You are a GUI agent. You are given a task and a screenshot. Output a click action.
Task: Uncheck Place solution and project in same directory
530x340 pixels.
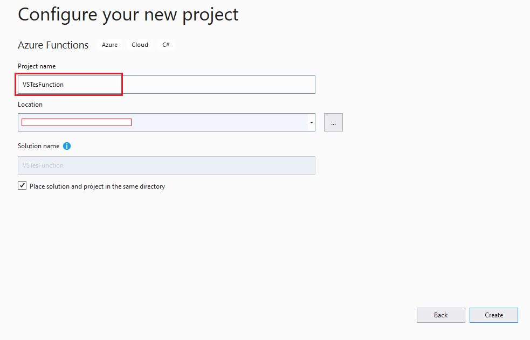[x=22, y=185]
